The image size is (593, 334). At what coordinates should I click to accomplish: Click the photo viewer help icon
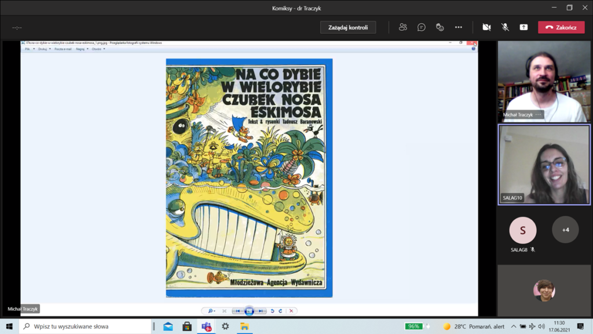click(473, 49)
